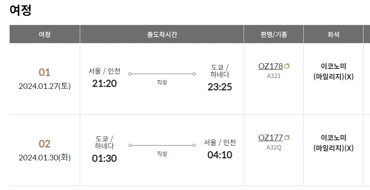370x190 pixels.
Task: Click the 2024.01.27(토) date text
Action: [44, 86]
